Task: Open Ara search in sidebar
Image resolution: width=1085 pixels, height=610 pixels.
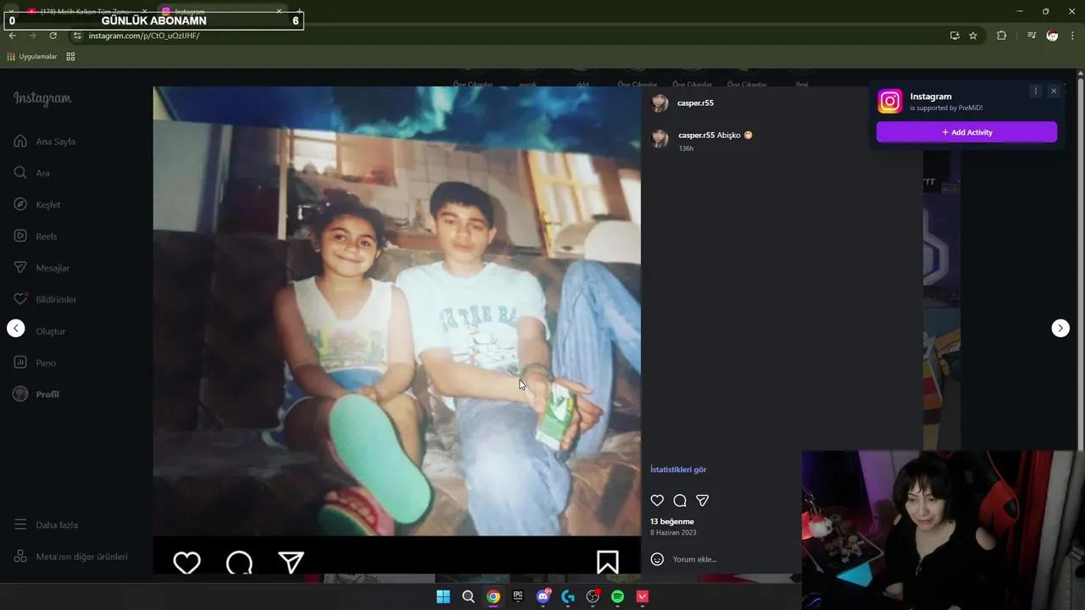Action: tap(32, 173)
